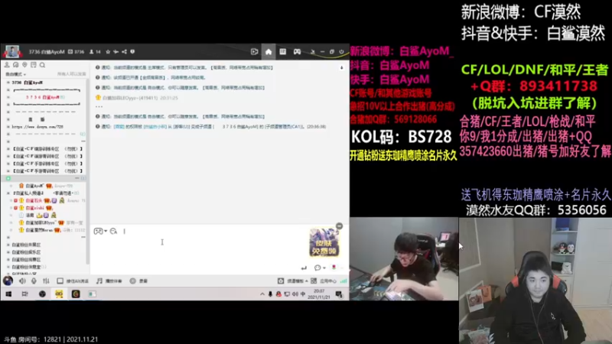Open the channel bulletin tab icon
Image resolution: width=612 pixels, height=344 pixels.
[282, 51]
